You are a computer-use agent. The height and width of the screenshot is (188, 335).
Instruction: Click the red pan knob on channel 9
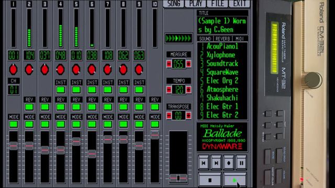coord(139,69)
